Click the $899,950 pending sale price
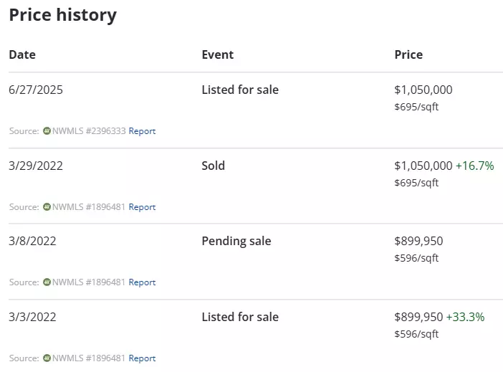Screen dimensions: 503x372 pyautogui.click(x=418, y=241)
